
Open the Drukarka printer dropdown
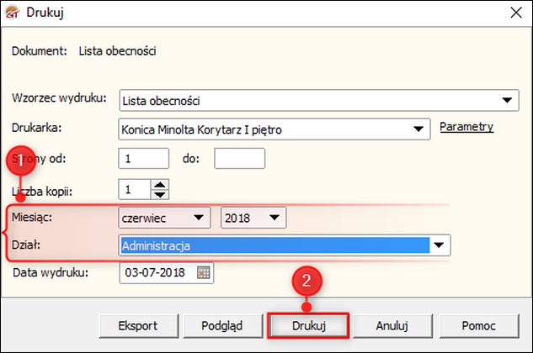pos(418,129)
